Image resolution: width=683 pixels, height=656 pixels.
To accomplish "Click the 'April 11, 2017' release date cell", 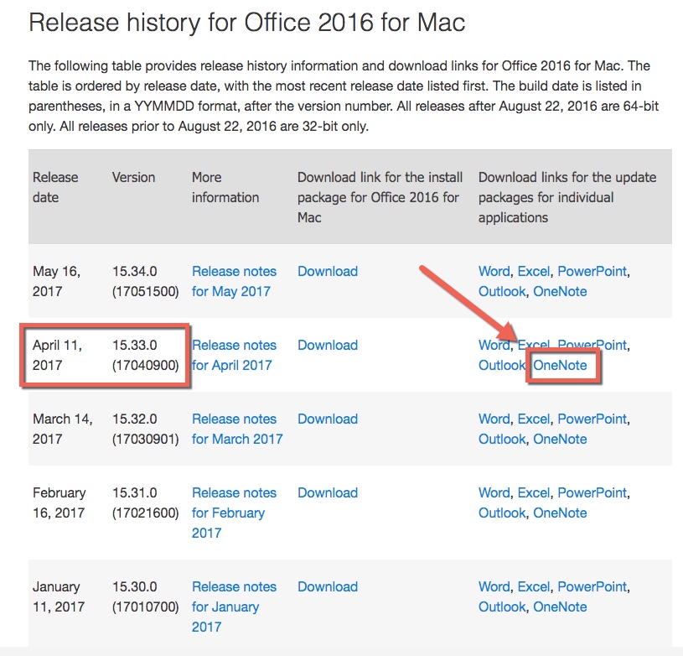I will 57,355.
